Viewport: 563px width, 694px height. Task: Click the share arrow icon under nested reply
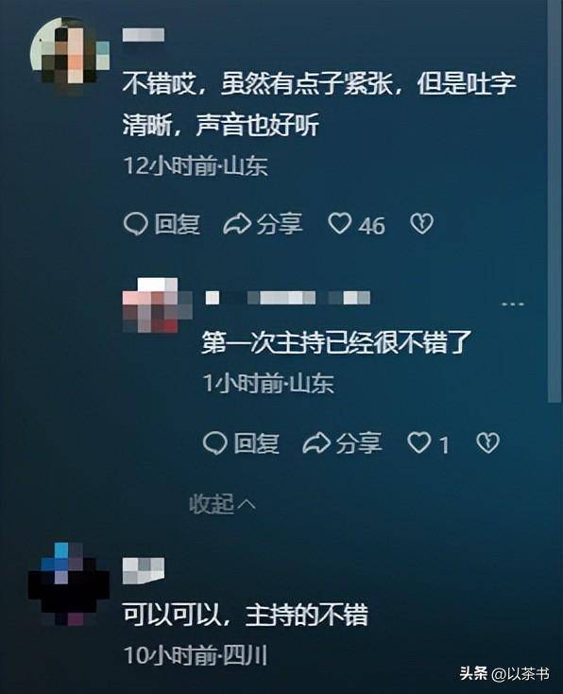(x=316, y=443)
